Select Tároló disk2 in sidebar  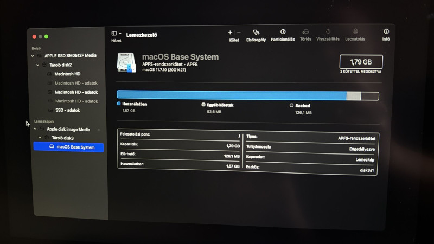point(60,65)
